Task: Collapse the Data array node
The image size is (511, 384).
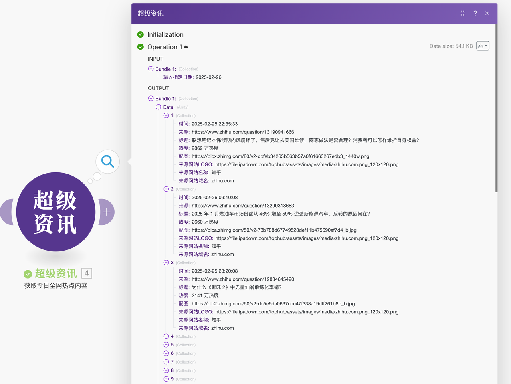Action: (x=158, y=107)
